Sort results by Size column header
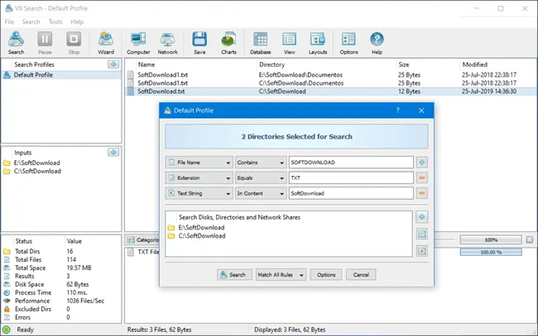The width and height of the screenshot is (538, 336). click(404, 64)
